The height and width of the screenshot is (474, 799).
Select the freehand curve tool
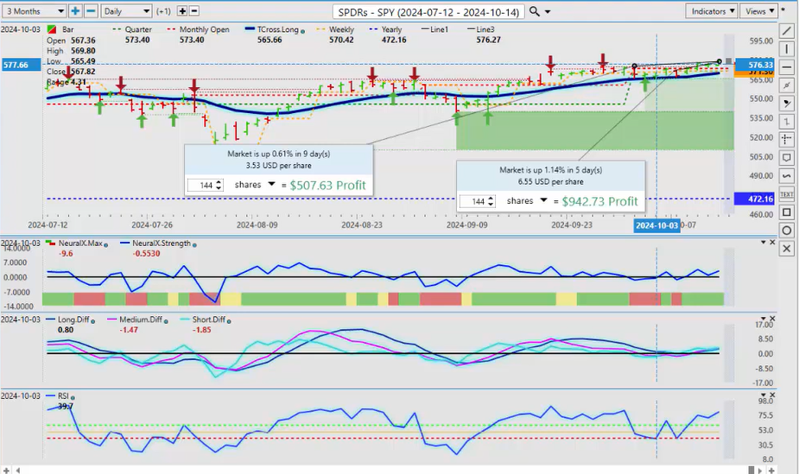coord(787,175)
